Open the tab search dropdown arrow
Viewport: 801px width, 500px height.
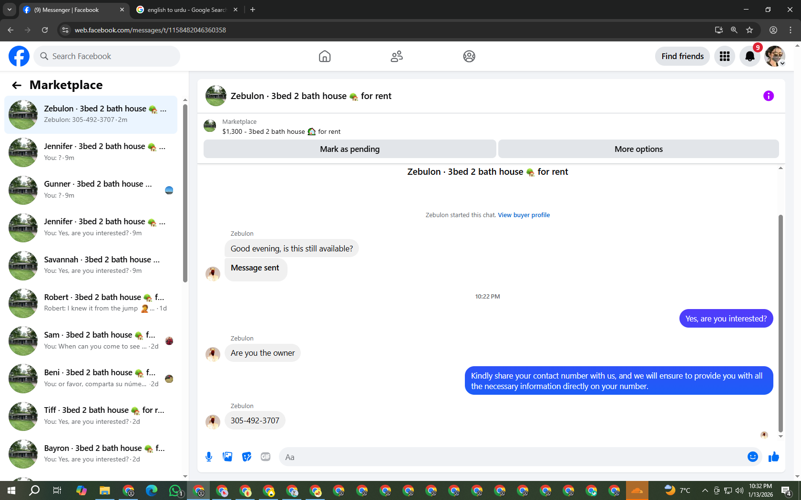[10, 10]
